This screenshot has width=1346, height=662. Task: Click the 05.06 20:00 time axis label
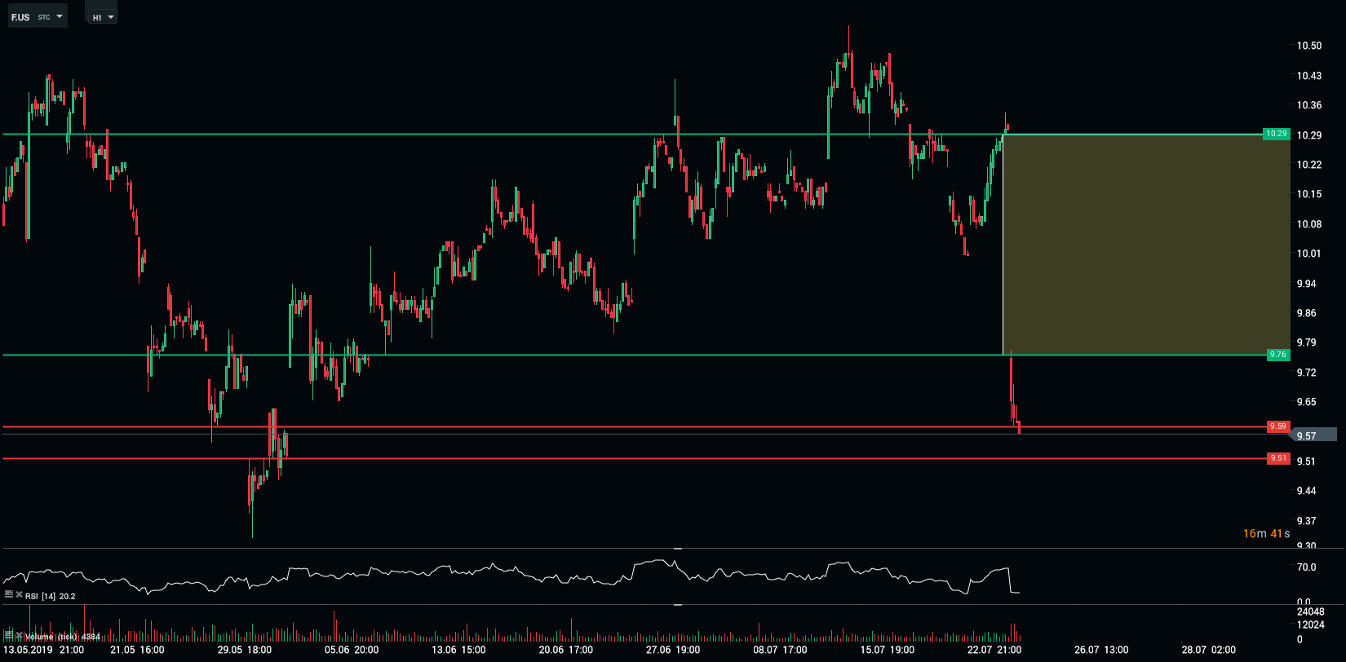pos(352,650)
